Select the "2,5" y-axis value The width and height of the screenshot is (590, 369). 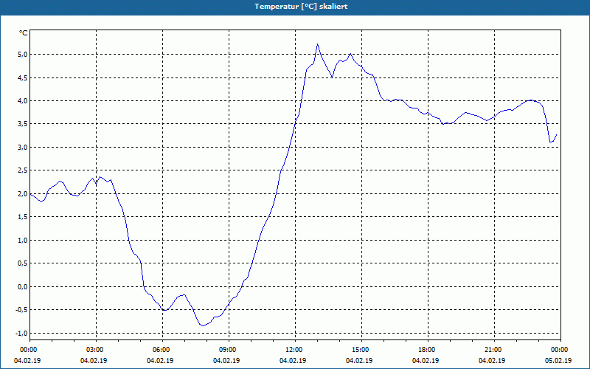coord(23,170)
